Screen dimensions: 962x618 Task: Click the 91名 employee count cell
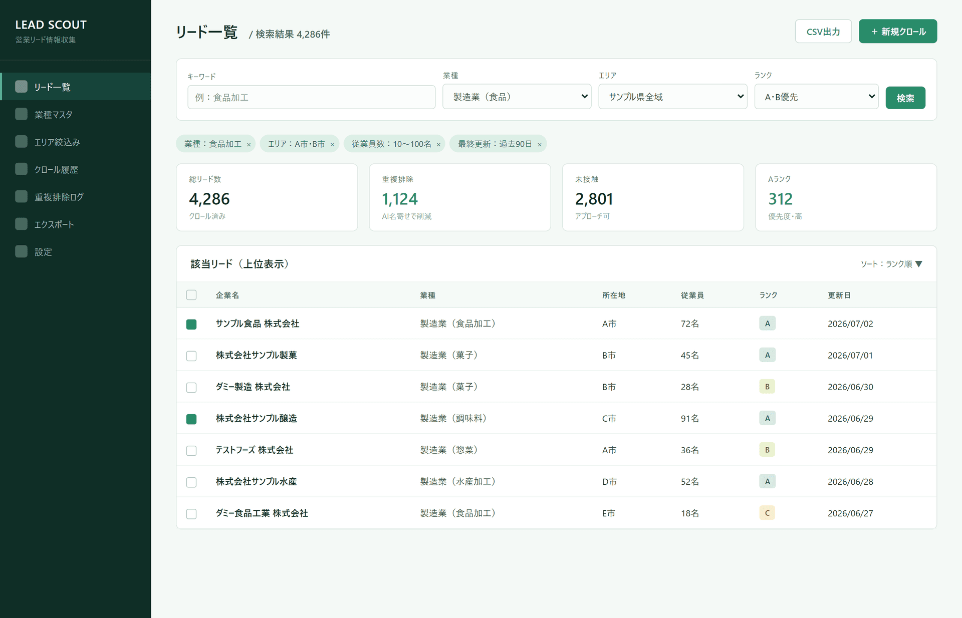tap(690, 419)
